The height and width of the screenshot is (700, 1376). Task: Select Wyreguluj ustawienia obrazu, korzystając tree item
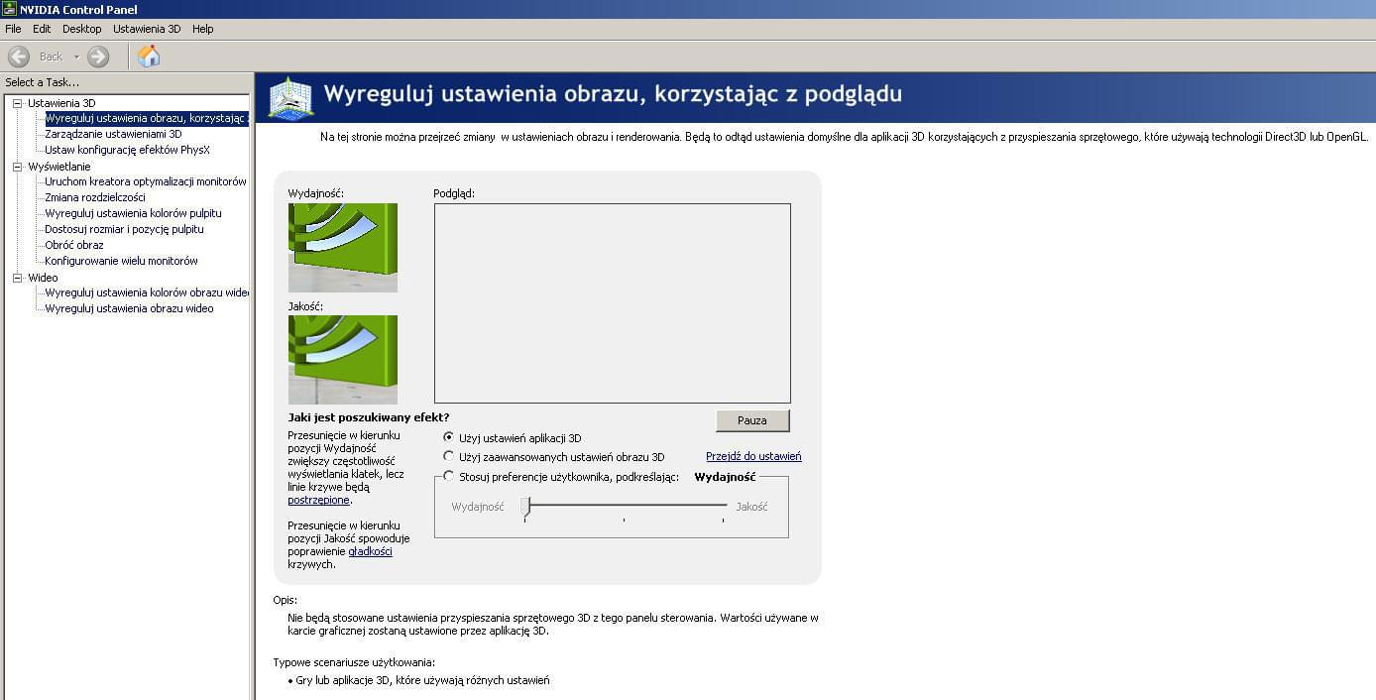(146, 119)
